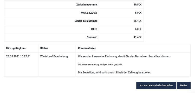Click the Proforma-Rechnung per E-Mail note
This screenshot has width=195, height=93.
[100, 64]
